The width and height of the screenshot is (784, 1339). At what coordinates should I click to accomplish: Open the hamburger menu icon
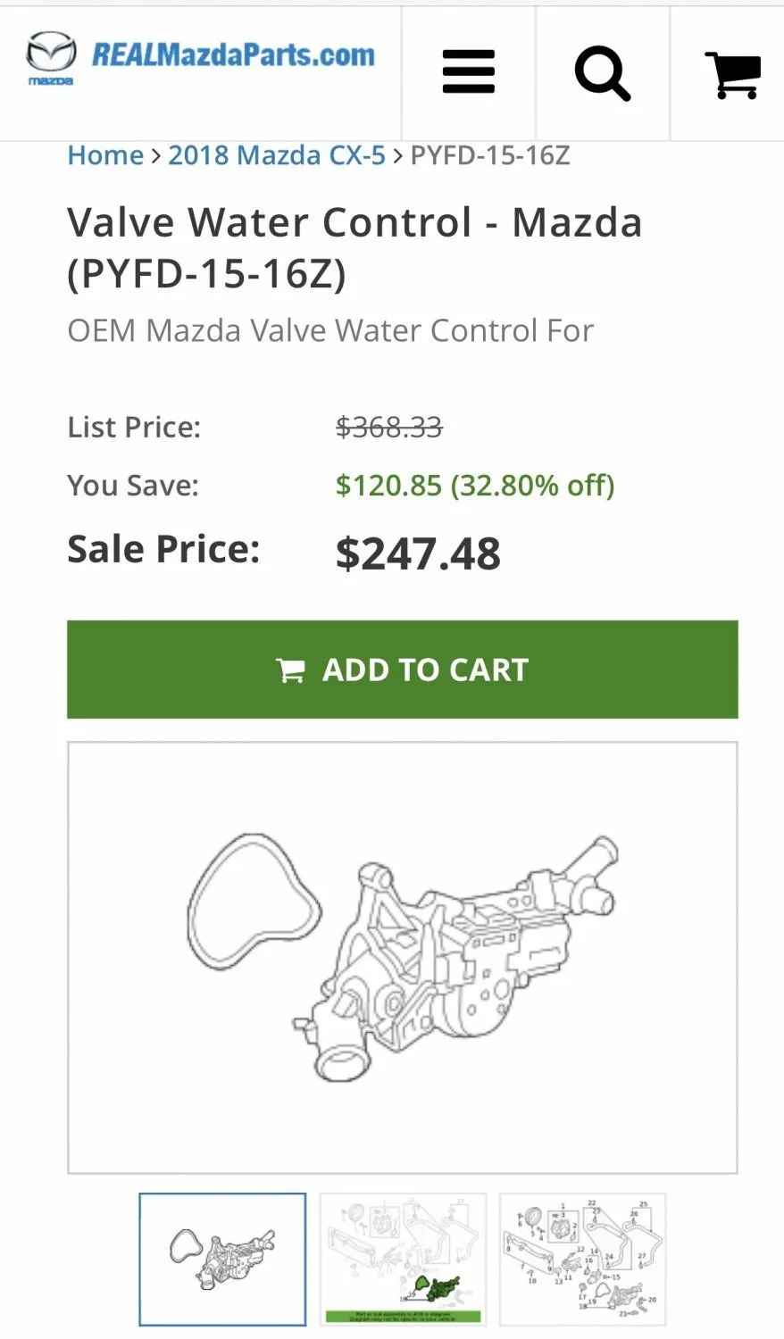pos(468,72)
